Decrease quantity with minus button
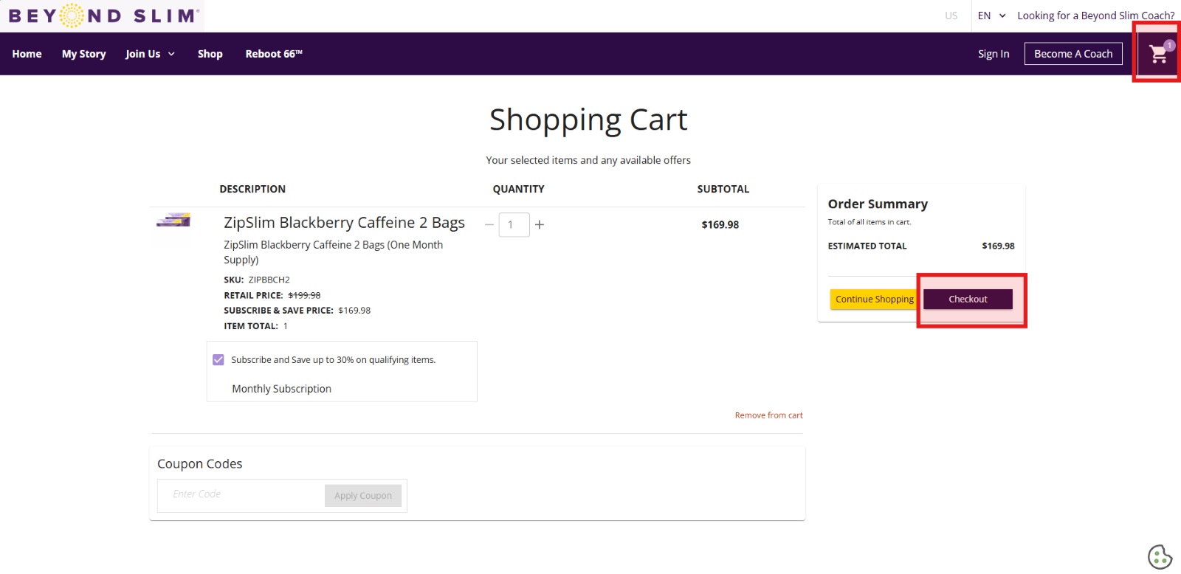Image resolution: width=1181 pixels, height=574 pixels. coord(489,224)
